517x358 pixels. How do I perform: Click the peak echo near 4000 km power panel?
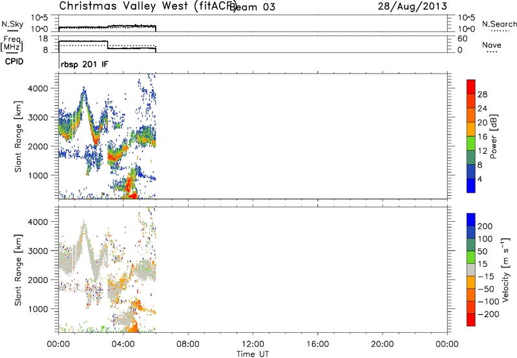click(84, 93)
